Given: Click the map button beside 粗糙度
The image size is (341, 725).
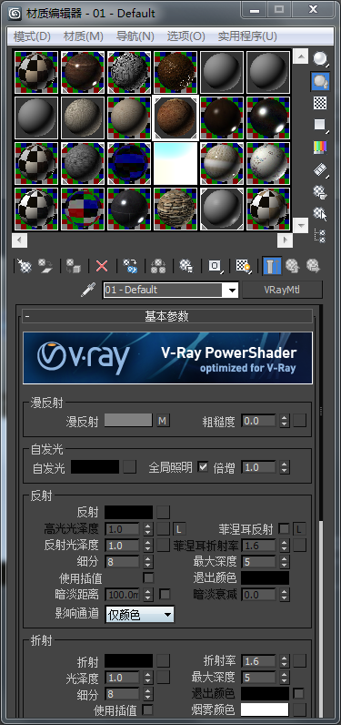Looking at the screenshot, I should pos(300,420).
